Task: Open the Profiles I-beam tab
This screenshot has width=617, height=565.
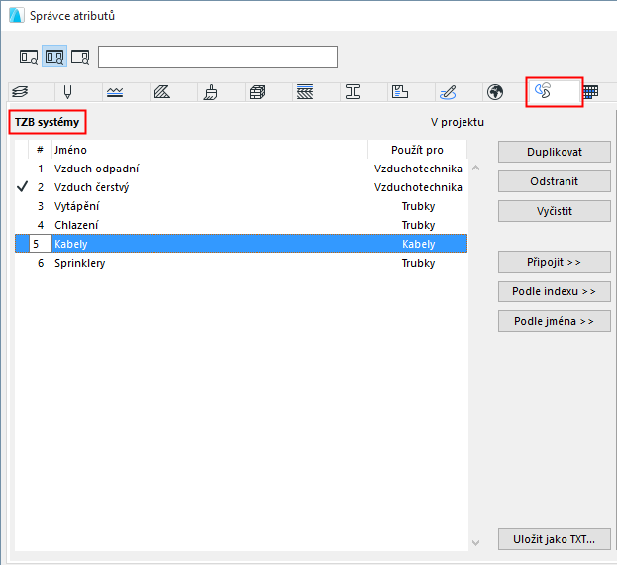Action: (353, 92)
